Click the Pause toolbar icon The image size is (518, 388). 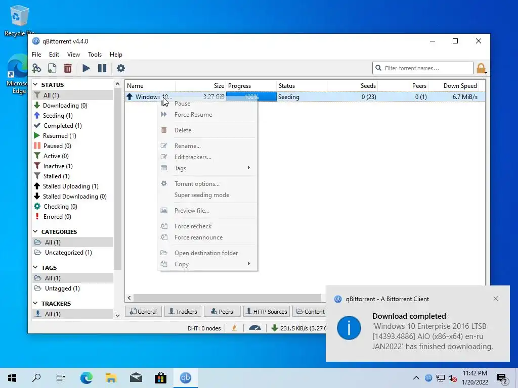click(102, 68)
